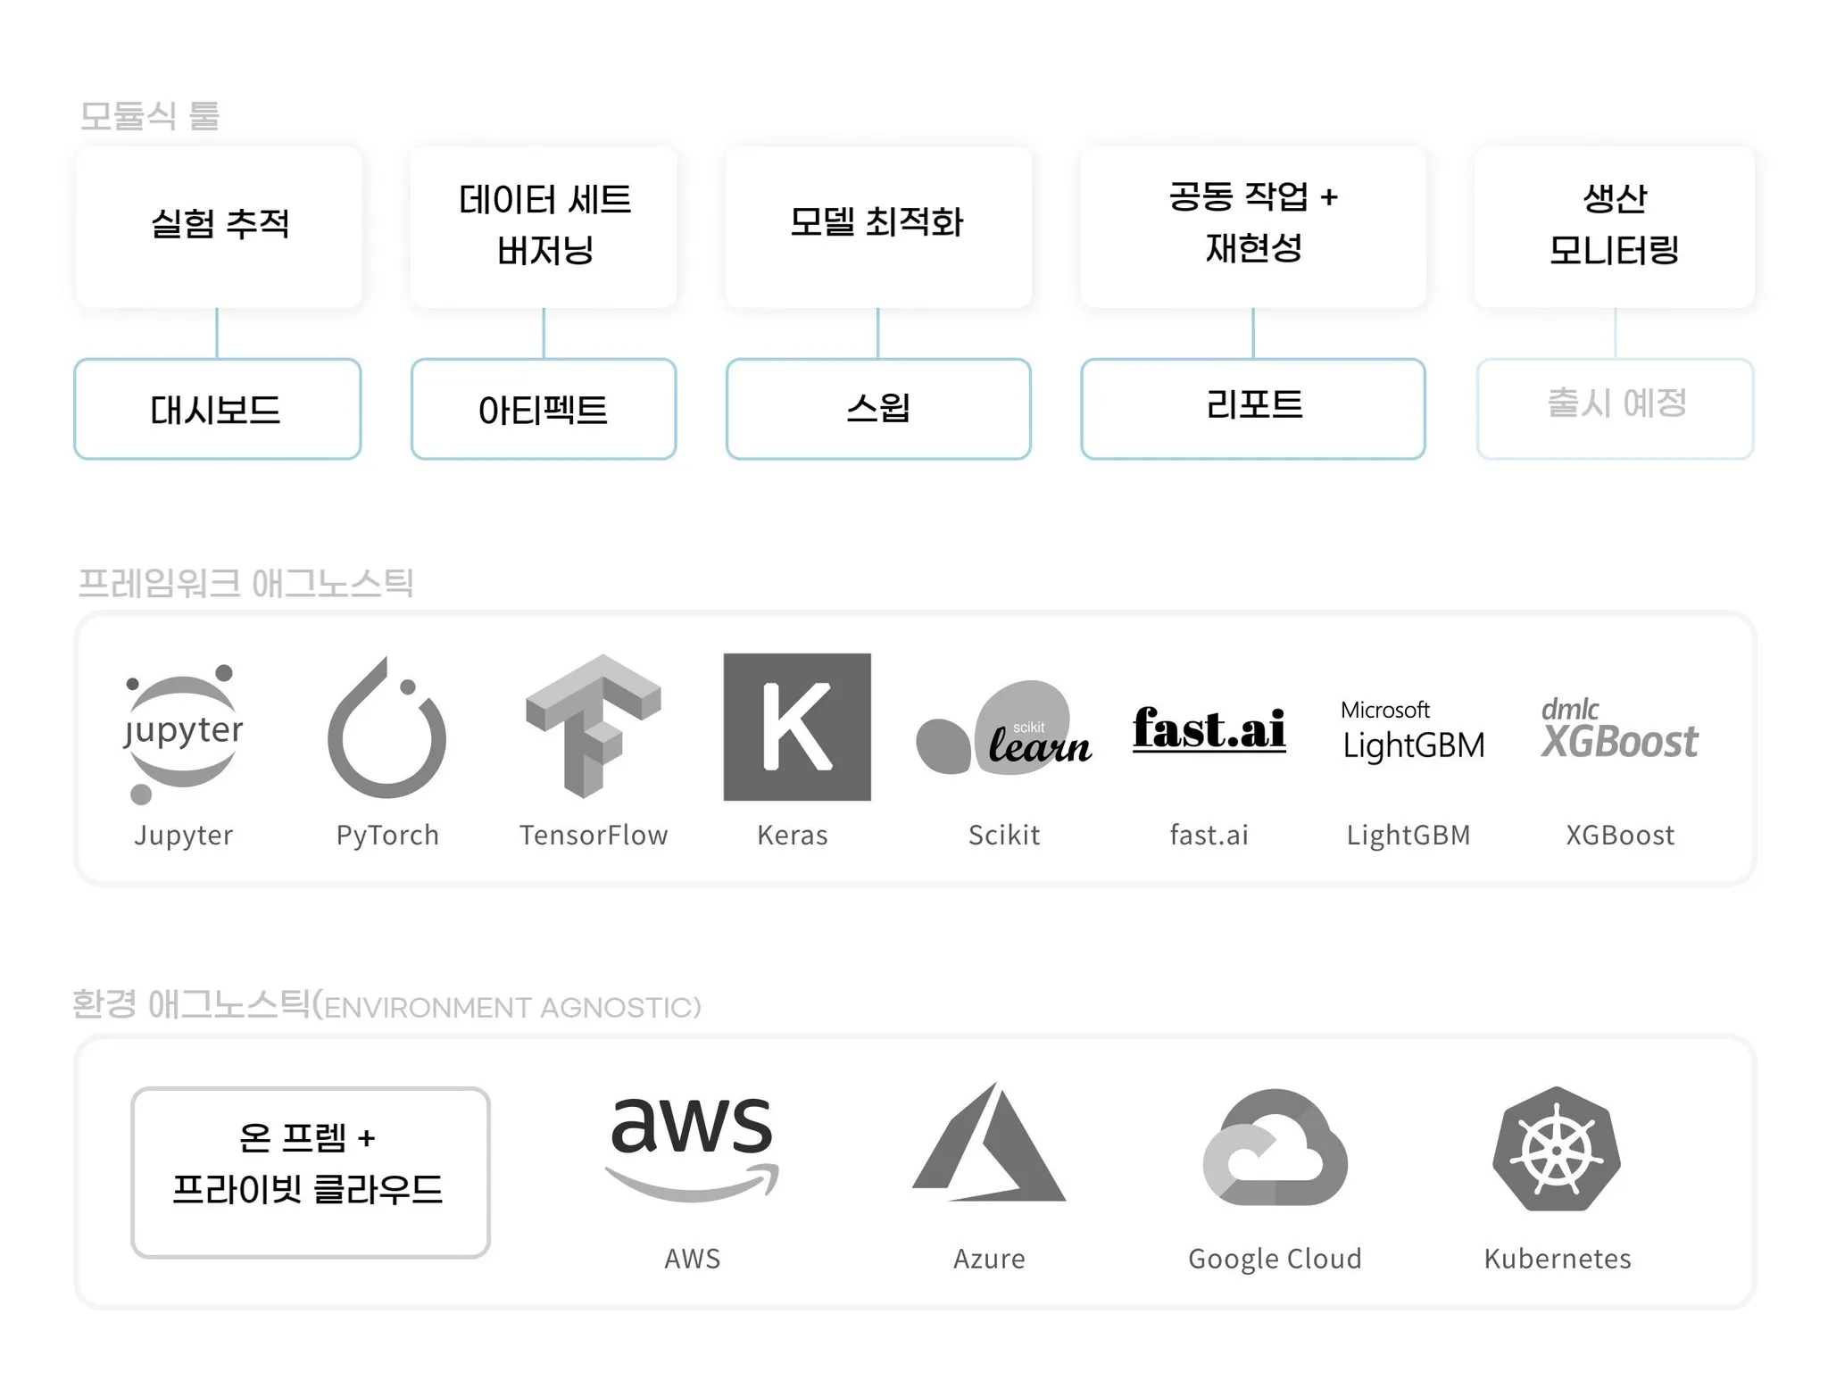The height and width of the screenshot is (1381, 1828).
Task: Open the 대시보드 box
Action: (x=217, y=410)
